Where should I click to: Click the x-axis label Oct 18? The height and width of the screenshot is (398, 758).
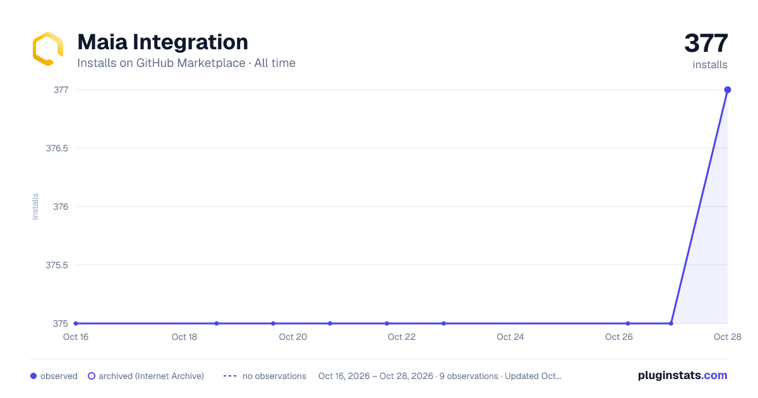pyautogui.click(x=184, y=337)
